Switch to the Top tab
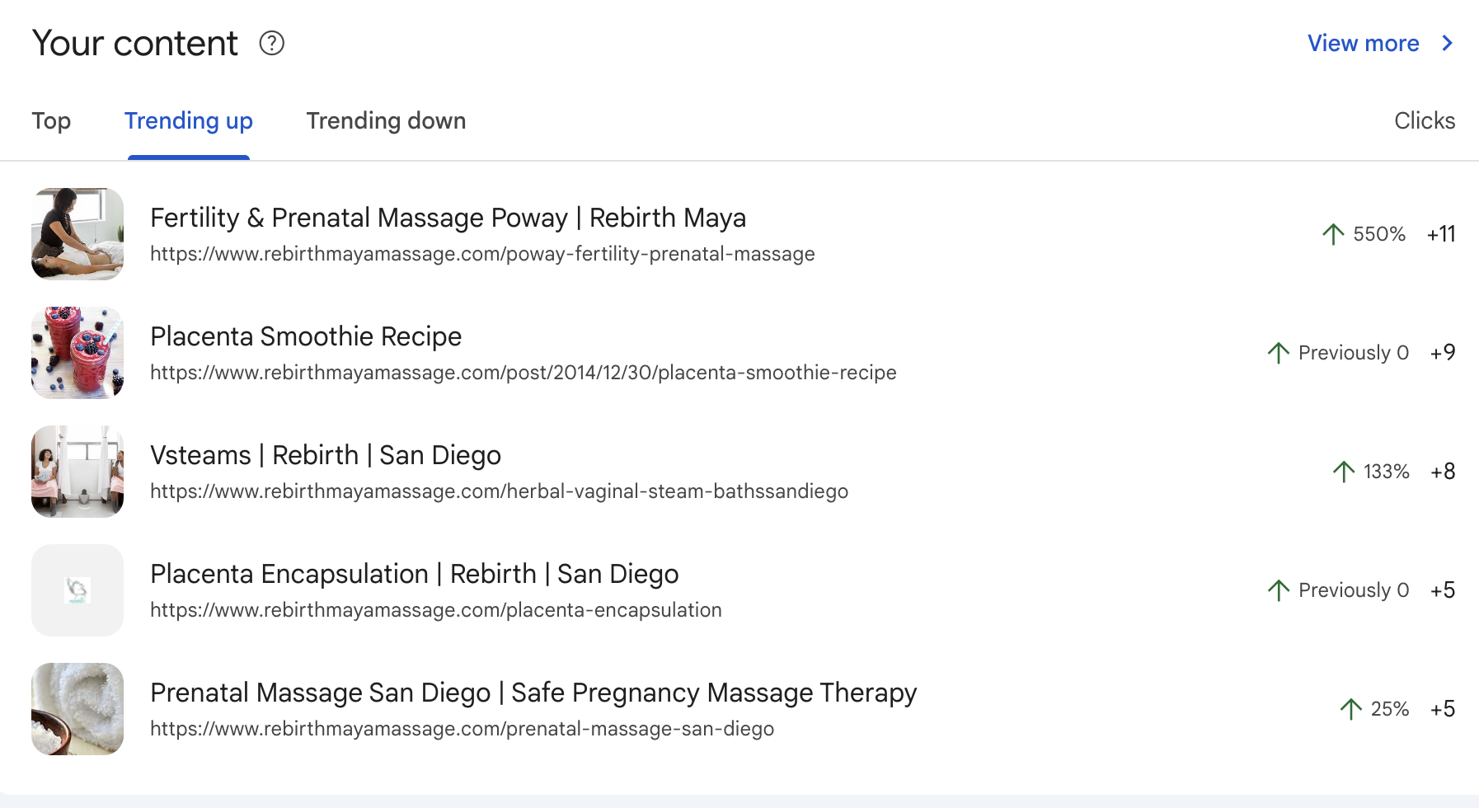This screenshot has height=808, width=1479. [x=51, y=120]
